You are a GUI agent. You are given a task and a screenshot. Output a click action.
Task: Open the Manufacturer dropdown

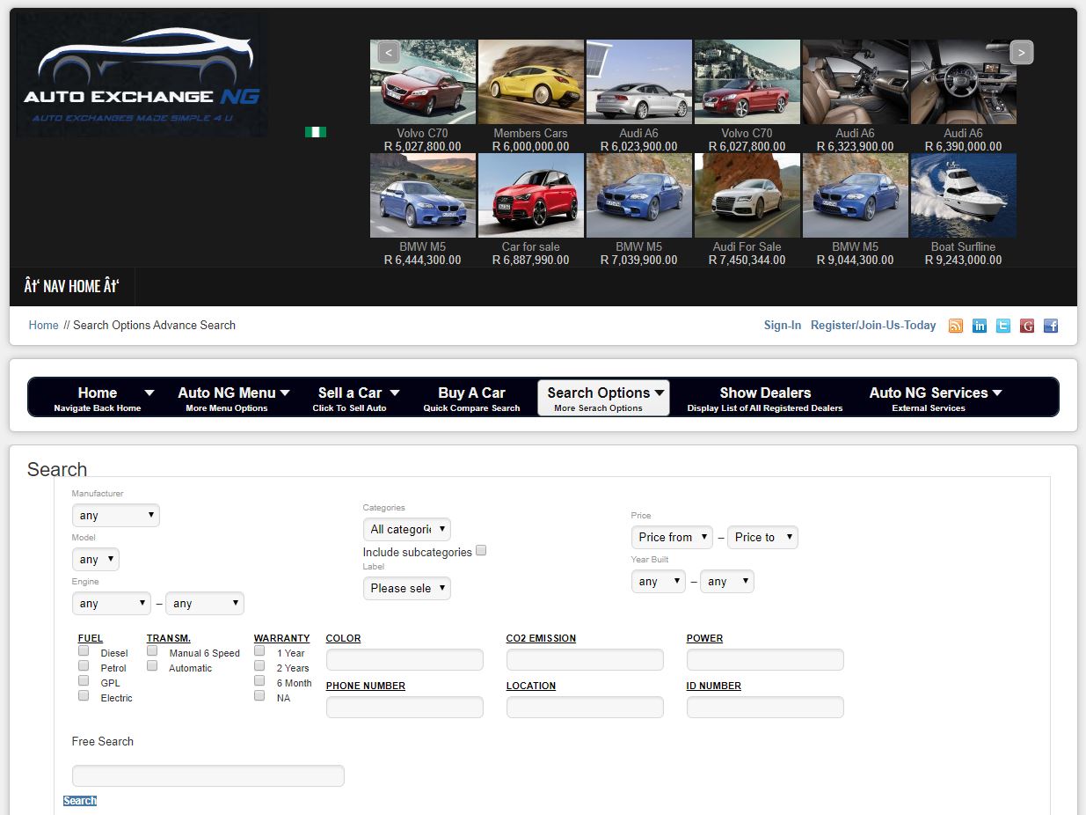(x=115, y=515)
